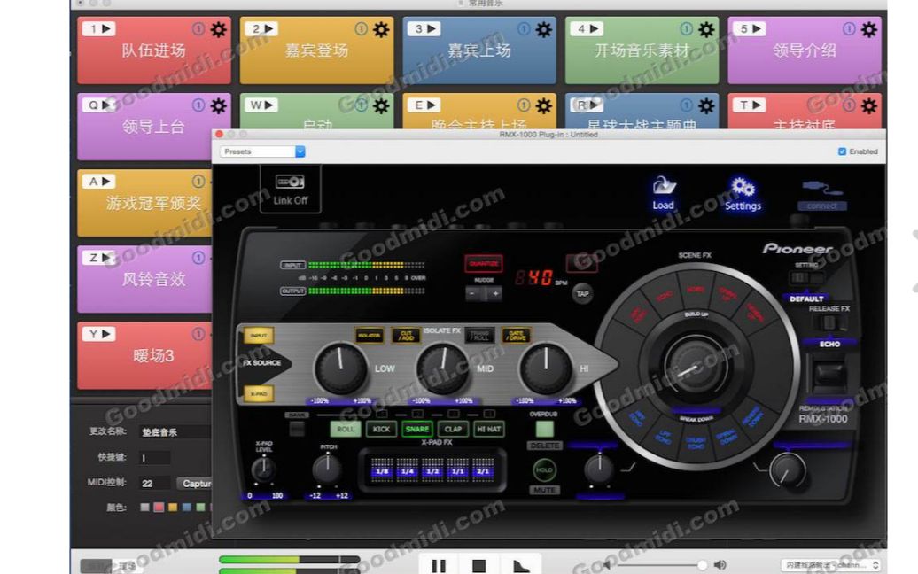Click the PITCH knob
The height and width of the screenshot is (574, 918).
click(327, 469)
